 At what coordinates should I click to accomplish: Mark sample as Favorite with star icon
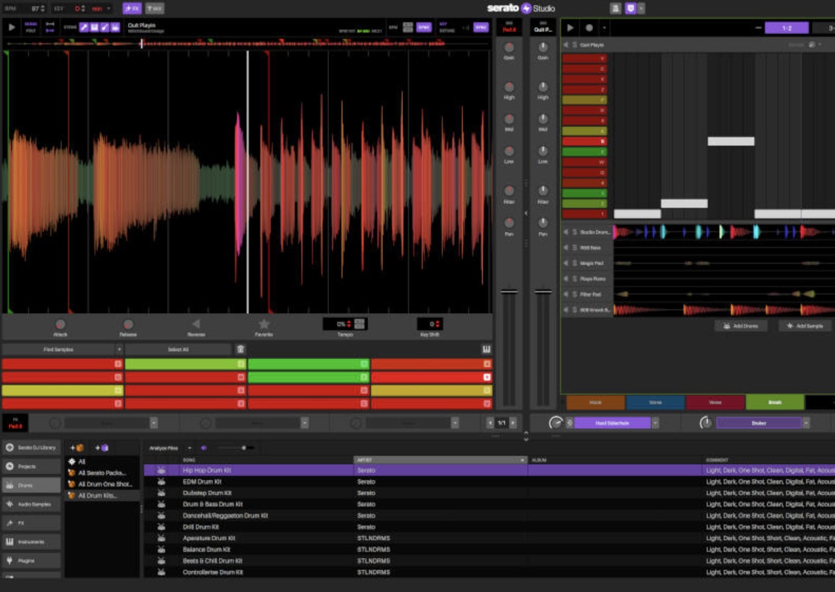264,324
